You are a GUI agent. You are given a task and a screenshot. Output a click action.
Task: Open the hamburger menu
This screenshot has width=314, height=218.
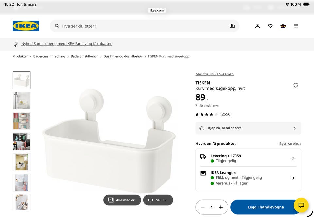pyautogui.click(x=296, y=26)
